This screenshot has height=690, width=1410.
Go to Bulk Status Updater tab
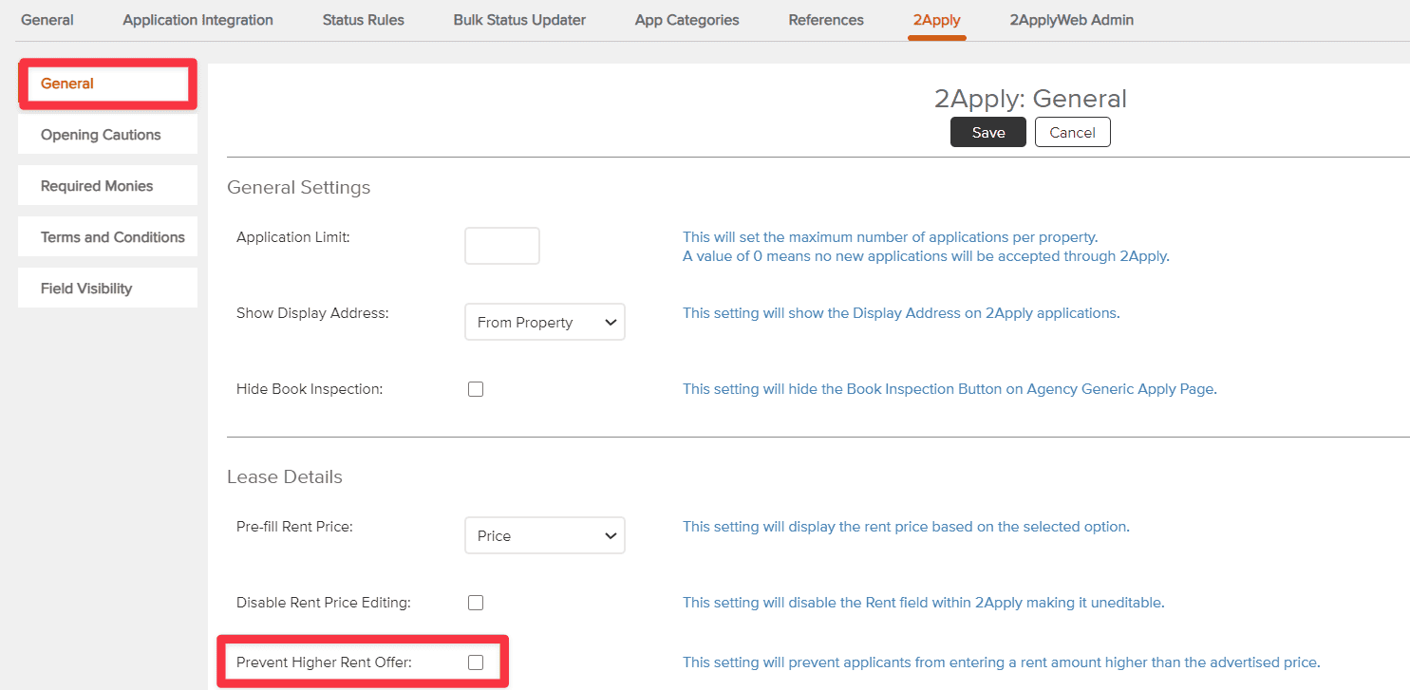519,20
